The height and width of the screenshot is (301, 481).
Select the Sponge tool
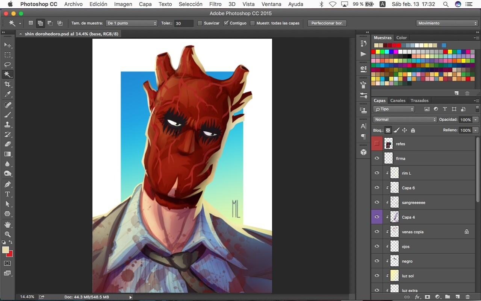8,173
